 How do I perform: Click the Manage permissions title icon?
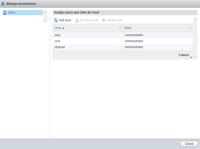click(3, 3)
